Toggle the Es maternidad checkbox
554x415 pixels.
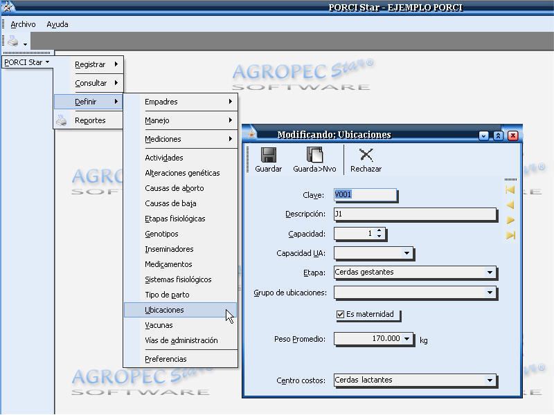click(340, 314)
